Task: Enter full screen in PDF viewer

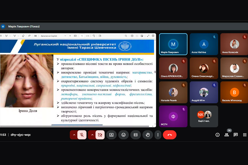Action: coord(148,36)
